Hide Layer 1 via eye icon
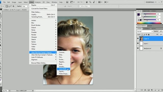163x92 pixels. click(x=138, y=43)
